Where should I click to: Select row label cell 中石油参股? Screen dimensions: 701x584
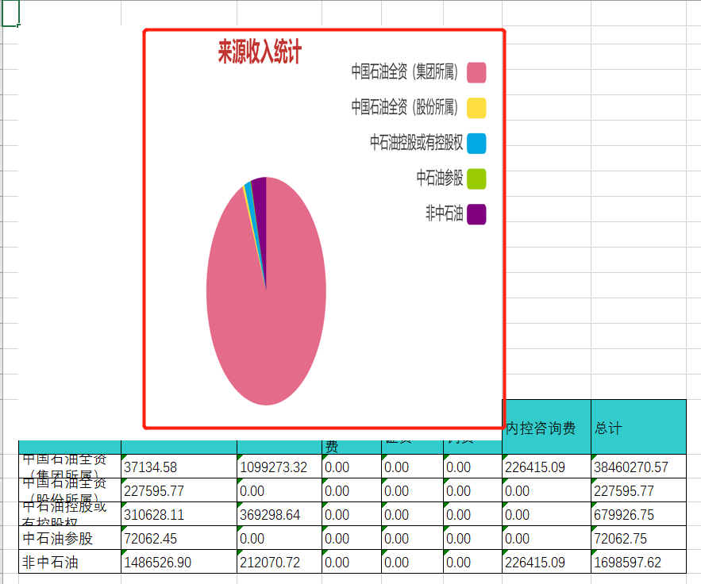pos(70,537)
